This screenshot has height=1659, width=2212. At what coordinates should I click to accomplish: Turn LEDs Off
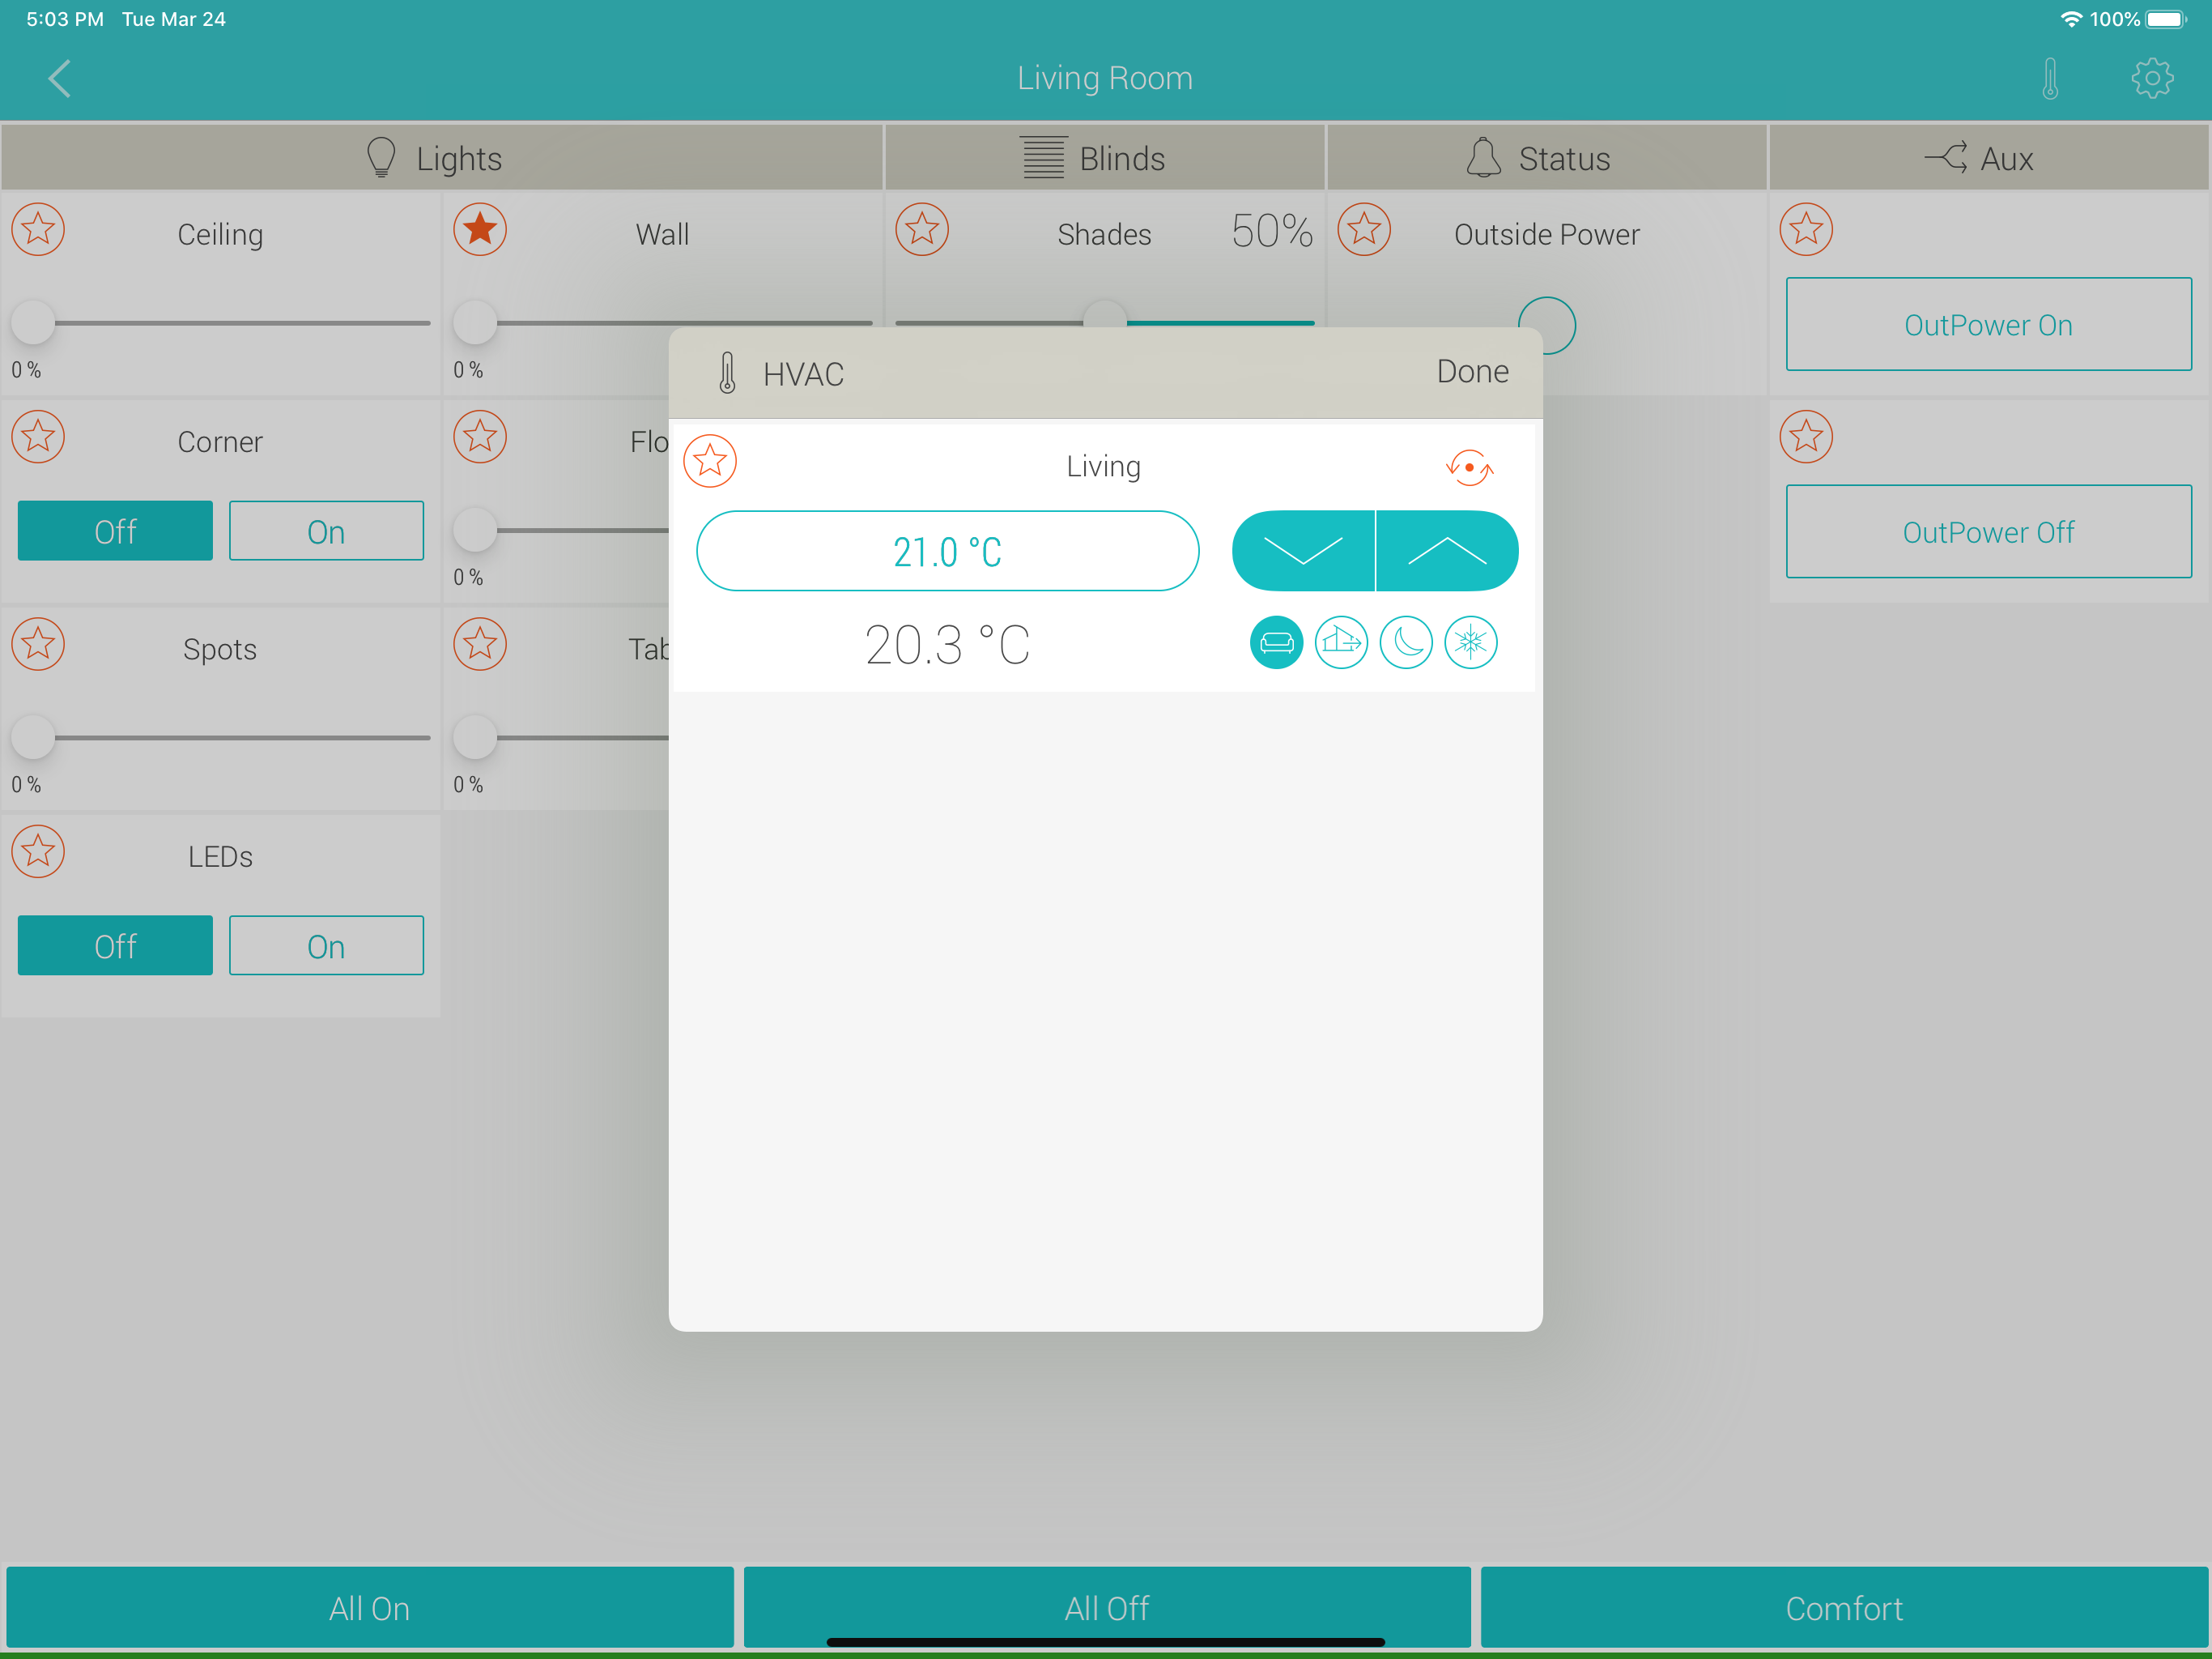coord(115,945)
